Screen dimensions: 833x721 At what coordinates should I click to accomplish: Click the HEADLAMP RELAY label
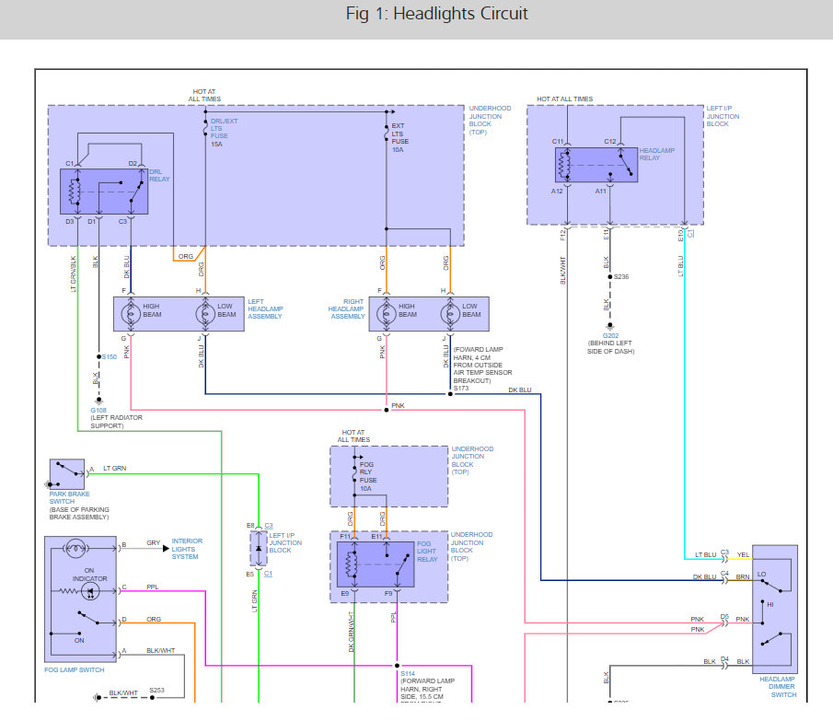tap(656, 154)
